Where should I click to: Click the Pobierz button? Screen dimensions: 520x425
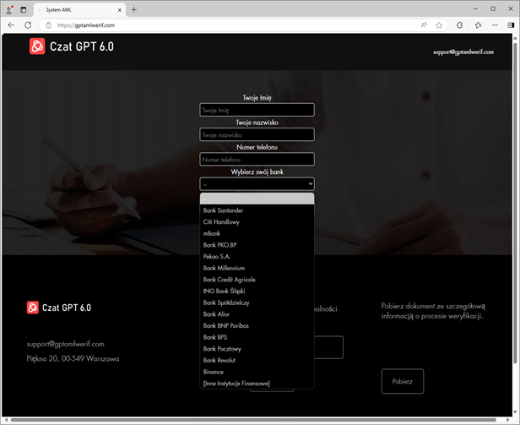(402, 381)
